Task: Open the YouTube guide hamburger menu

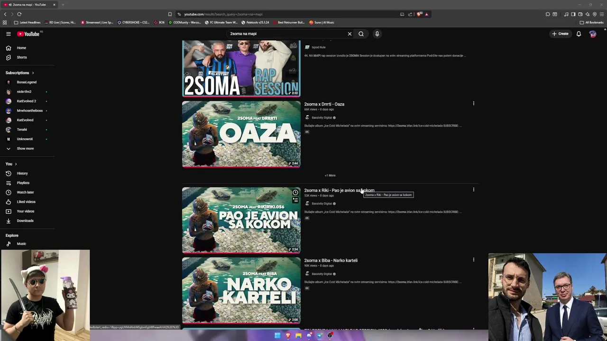Action: click(x=8, y=34)
